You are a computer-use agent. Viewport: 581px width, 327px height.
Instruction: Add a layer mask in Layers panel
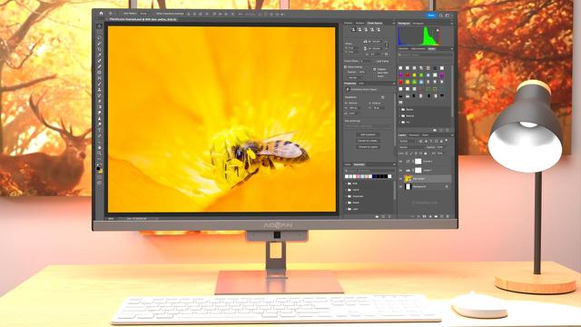(424, 216)
